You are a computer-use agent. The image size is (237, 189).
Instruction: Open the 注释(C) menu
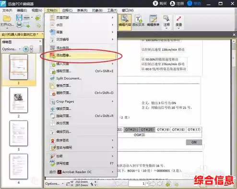(x=67, y=11)
